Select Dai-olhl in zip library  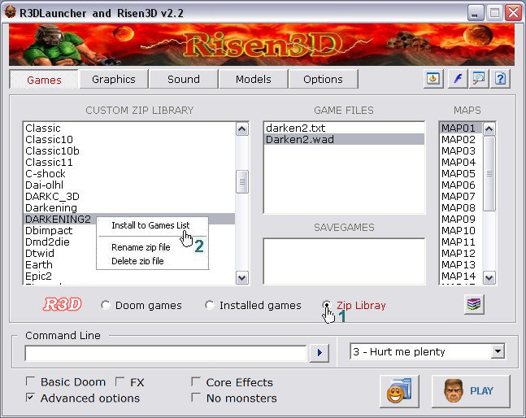pyautogui.click(x=129, y=185)
